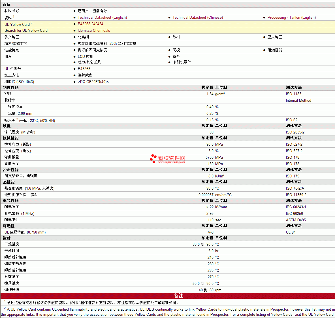The image size is (335, 318).
Task: Click the drying time 5.0 hr value
Action: tap(214, 251)
